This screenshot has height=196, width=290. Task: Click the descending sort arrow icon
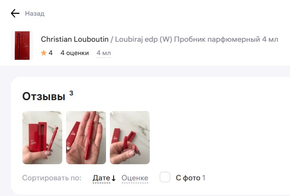coord(114,178)
